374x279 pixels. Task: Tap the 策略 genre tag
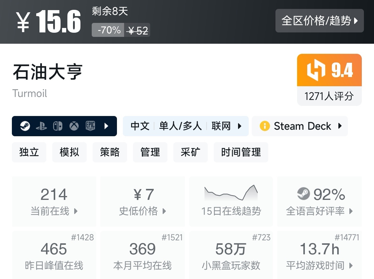(110, 152)
